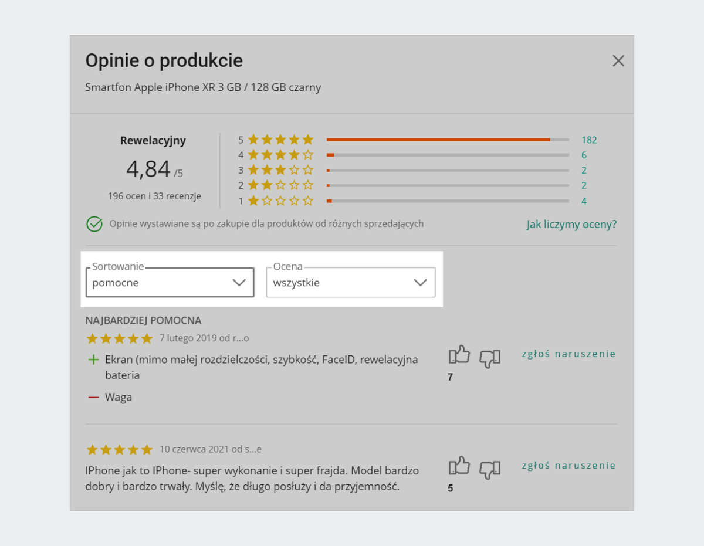The image size is (704, 546).
Task: Click the green verified checkmark icon
Action: [x=94, y=224]
